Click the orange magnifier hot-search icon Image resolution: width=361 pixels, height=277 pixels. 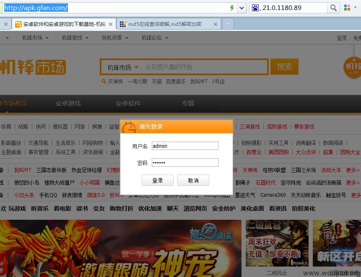pyautogui.click(x=104, y=81)
